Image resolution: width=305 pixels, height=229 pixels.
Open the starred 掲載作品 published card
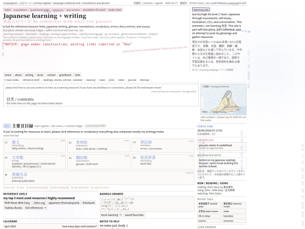99,178
